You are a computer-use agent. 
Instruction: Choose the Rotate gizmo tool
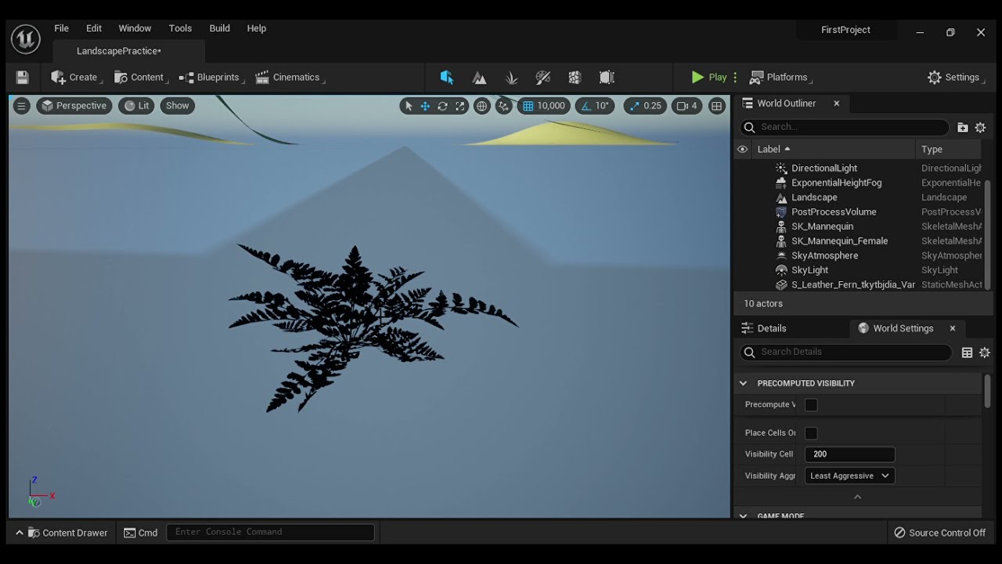[x=442, y=106]
